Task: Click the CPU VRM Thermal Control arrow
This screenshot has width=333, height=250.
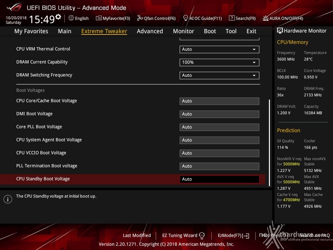Action: click(254, 49)
